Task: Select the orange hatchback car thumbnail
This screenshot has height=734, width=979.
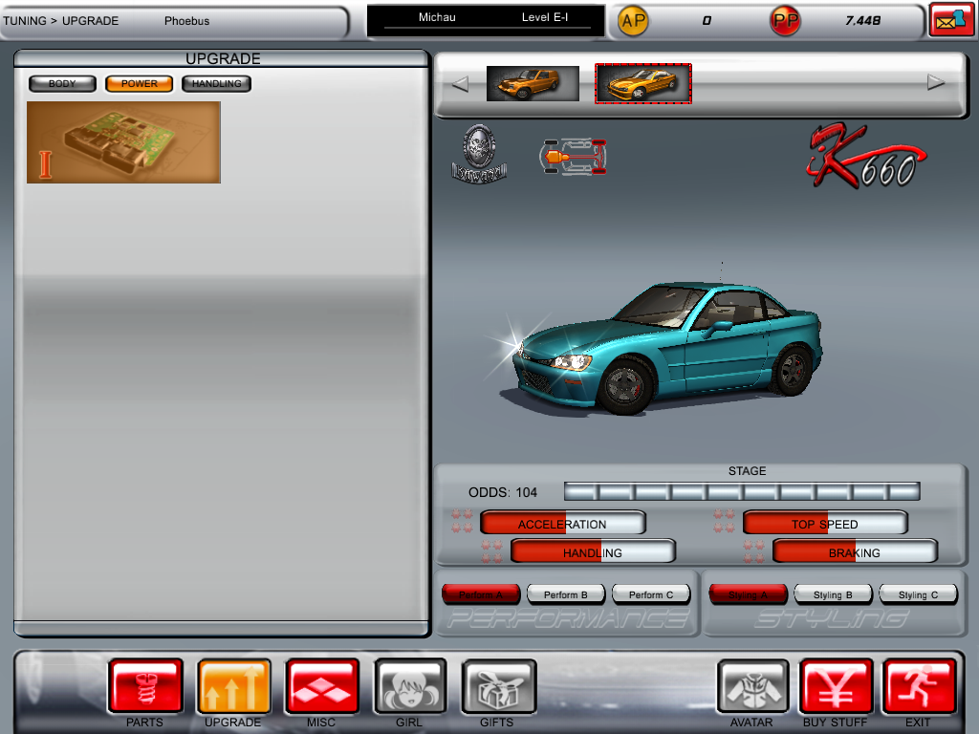Action: (x=533, y=84)
